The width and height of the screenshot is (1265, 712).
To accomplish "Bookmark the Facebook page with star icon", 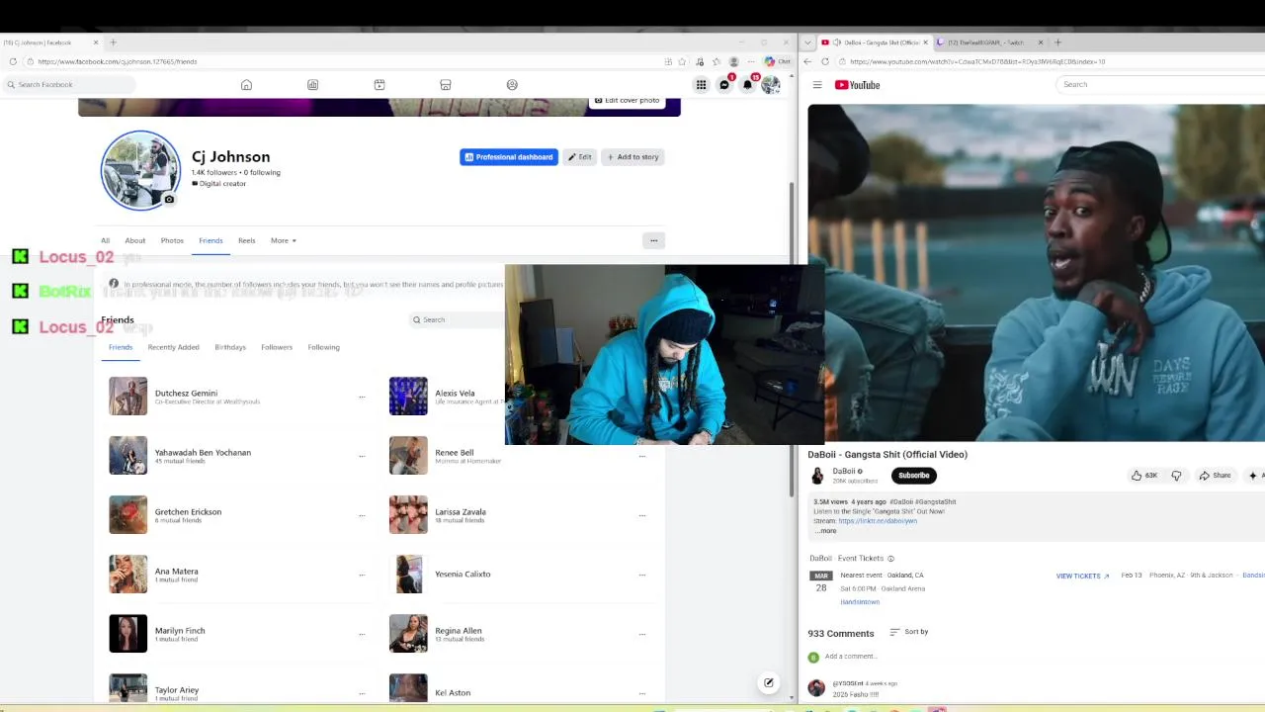I will [682, 61].
